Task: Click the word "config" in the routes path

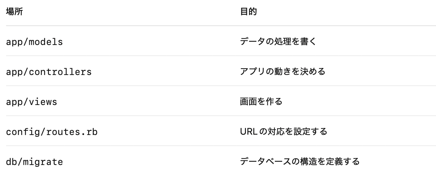Action: [x=23, y=132]
